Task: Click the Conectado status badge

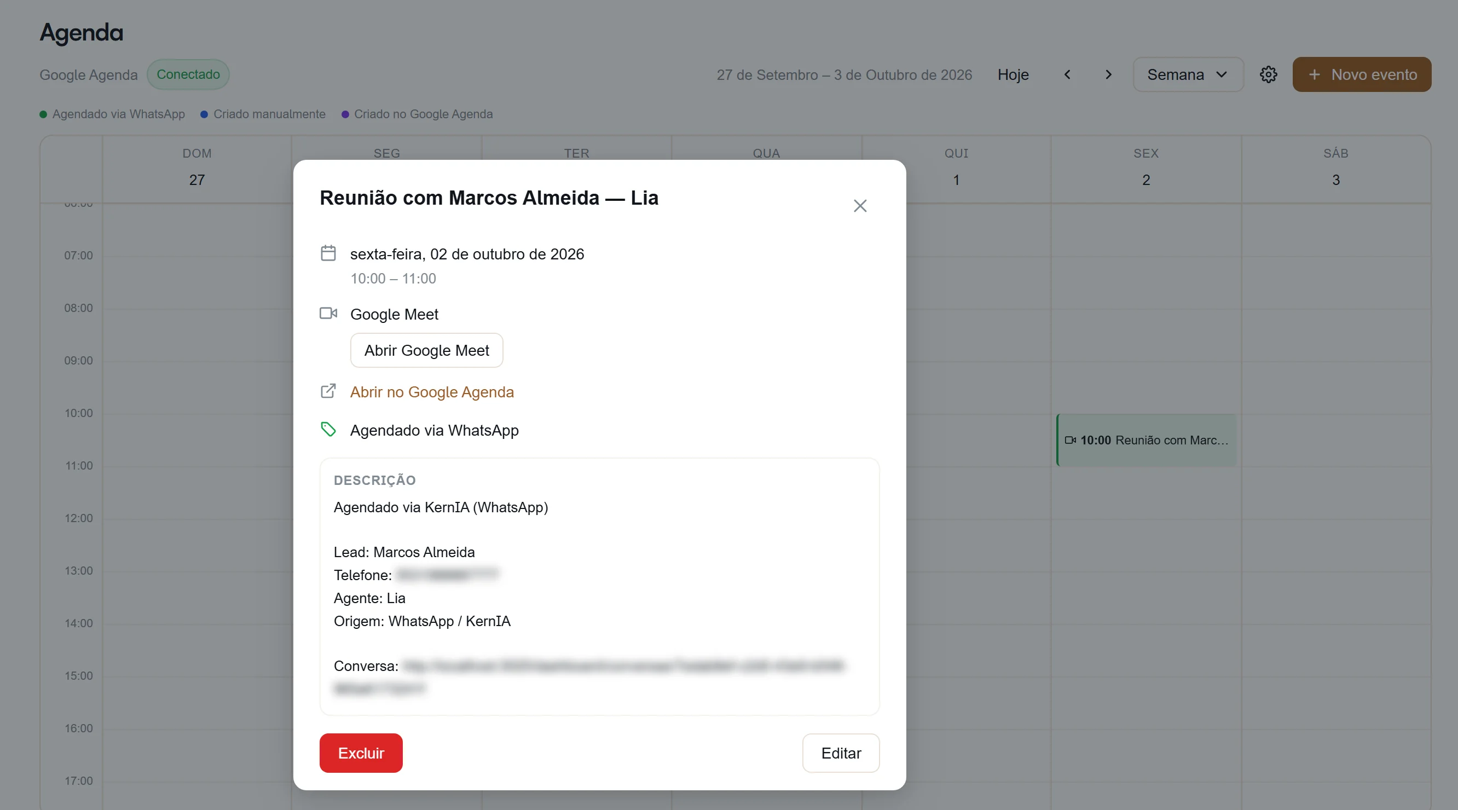Action: (x=188, y=74)
